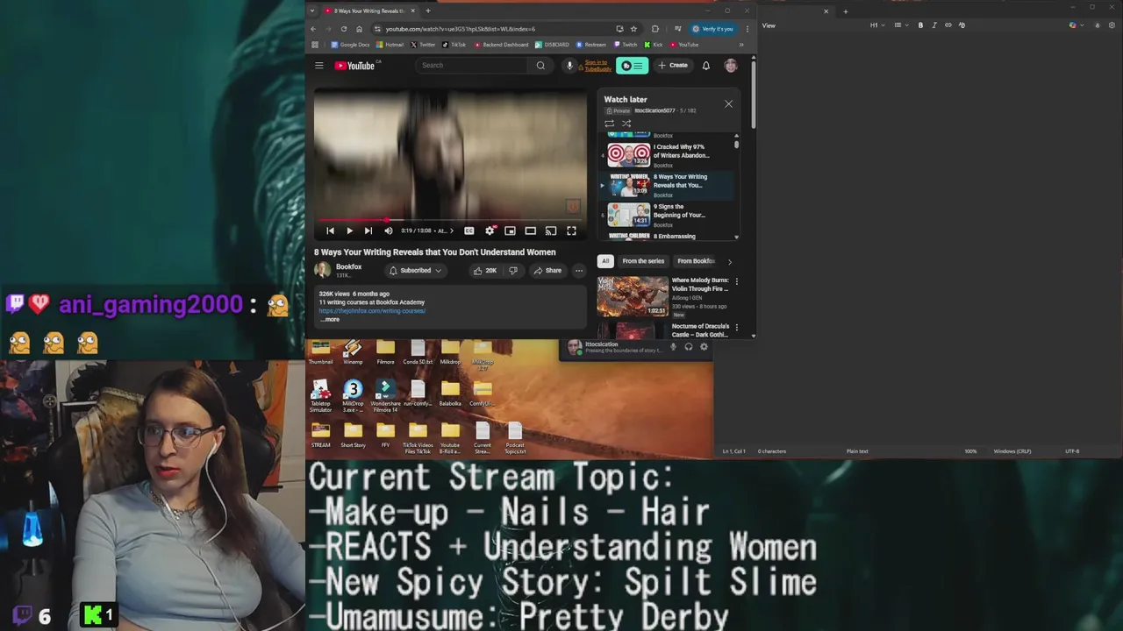Open the Bookfox channel name link
This screenshot has height=631, width=1123.
pos(348,266)
